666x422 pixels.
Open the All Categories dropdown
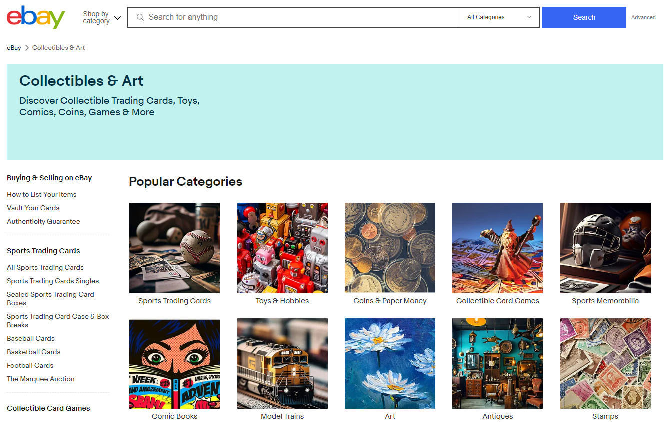tap(498, 17)
